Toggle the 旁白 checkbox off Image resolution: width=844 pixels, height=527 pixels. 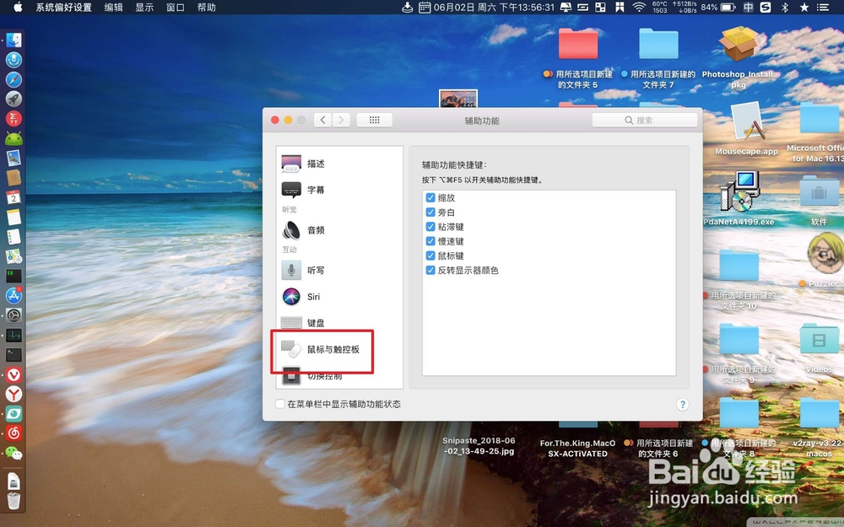click(430, 212)
